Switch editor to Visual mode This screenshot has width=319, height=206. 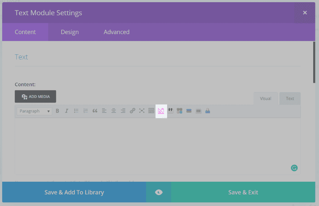tap(265, 99)
